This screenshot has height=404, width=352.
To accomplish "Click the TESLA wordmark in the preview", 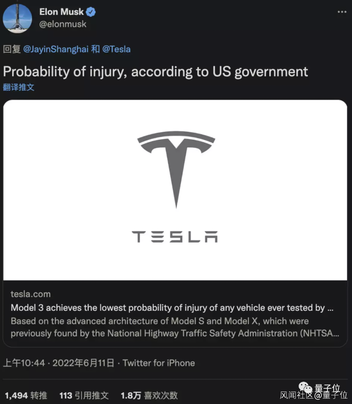I will 175,237.
